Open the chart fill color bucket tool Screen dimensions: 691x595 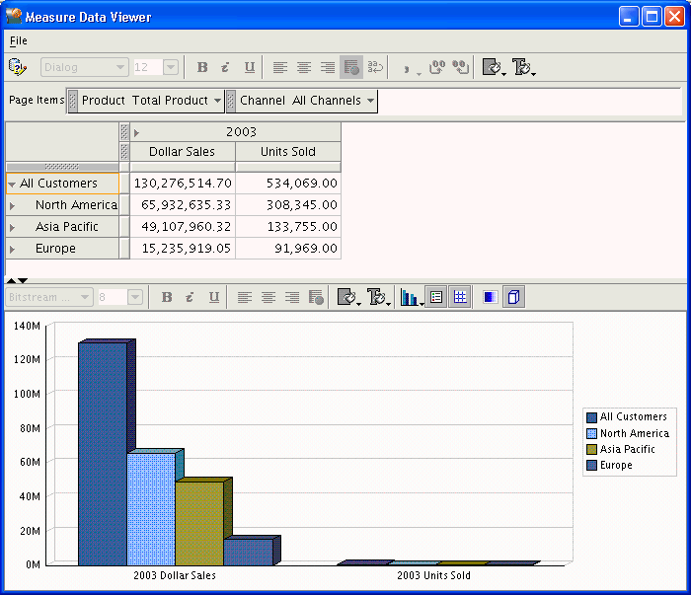tap(348, 297)
